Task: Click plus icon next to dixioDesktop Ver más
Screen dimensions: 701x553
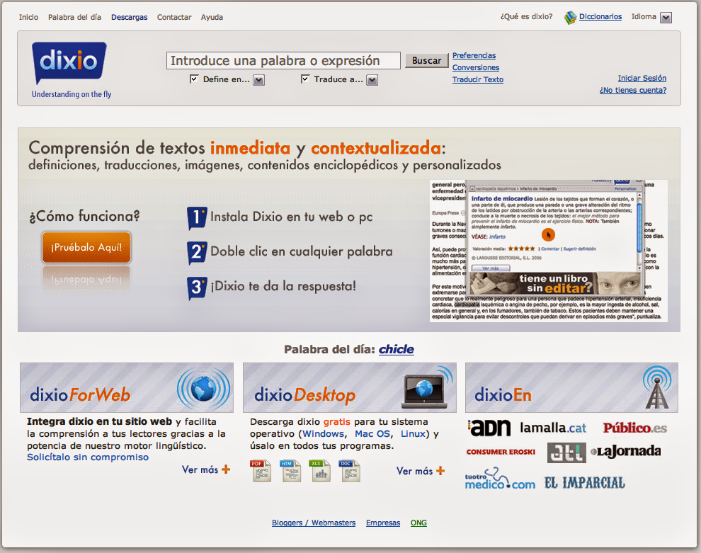Action: tap(441, 470)
